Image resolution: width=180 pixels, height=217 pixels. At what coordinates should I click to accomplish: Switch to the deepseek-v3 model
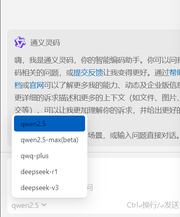(50, 188)
